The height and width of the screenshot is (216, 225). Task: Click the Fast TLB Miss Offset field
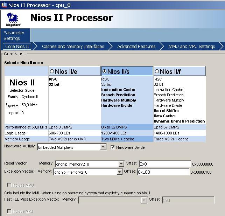click(188, 200)
